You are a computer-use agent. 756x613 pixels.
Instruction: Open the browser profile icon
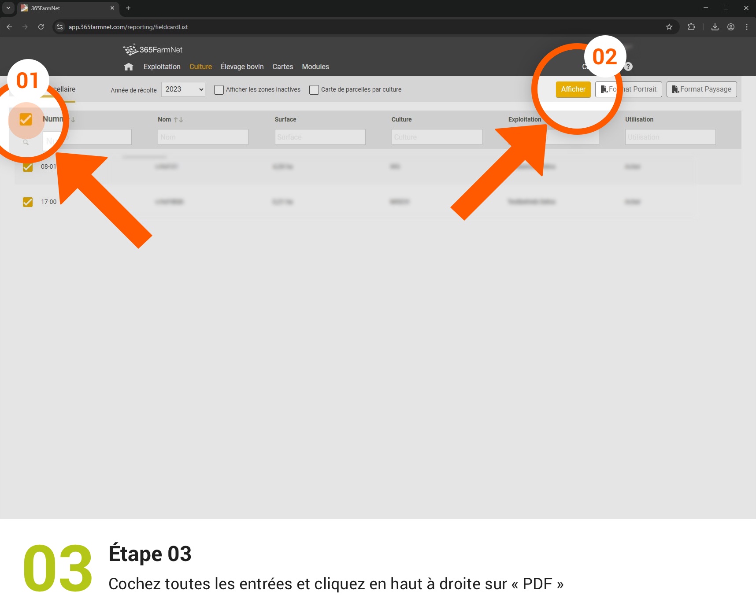click(x=730, y=27)
